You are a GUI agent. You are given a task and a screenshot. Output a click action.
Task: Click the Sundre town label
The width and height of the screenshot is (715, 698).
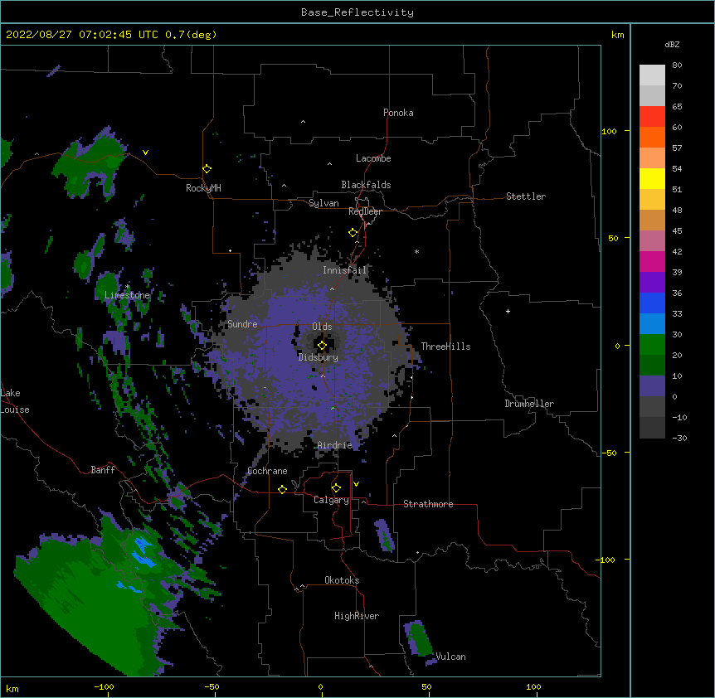242,324
